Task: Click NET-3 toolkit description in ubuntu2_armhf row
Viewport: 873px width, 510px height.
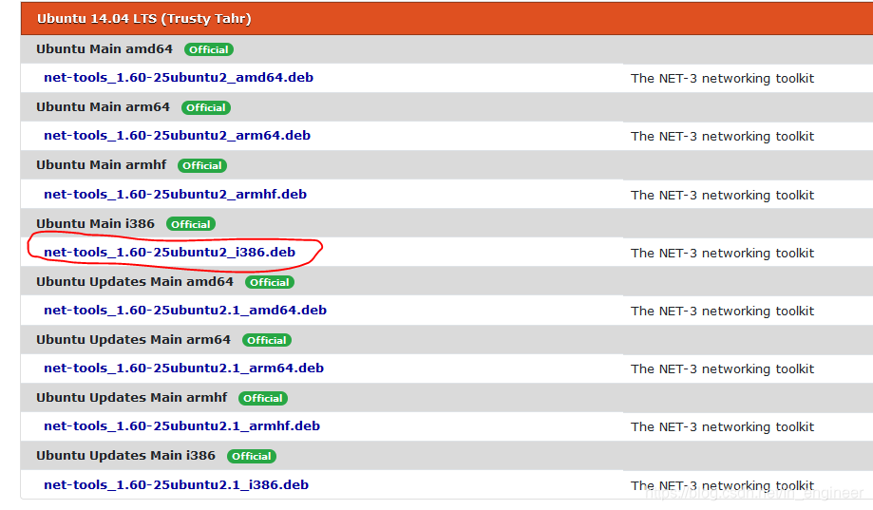Action: point(722,196)
